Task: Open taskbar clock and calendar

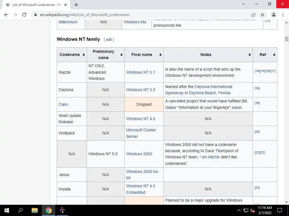Action: pos(265,210)
